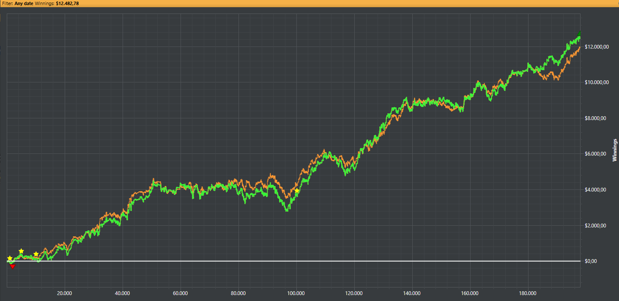
Task: Click the yellow star near hand 10.000
Action: coord(36,254)
